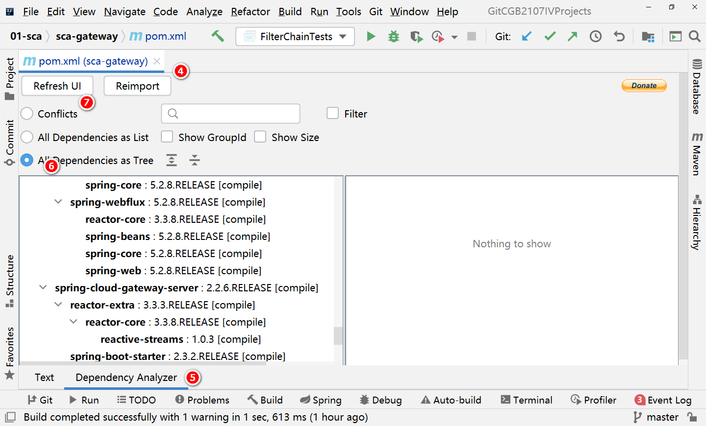Select All Dependencies as List option

pos(27,137)
